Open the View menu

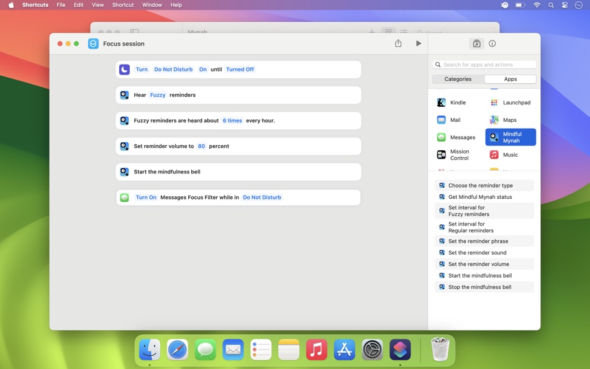98,5
